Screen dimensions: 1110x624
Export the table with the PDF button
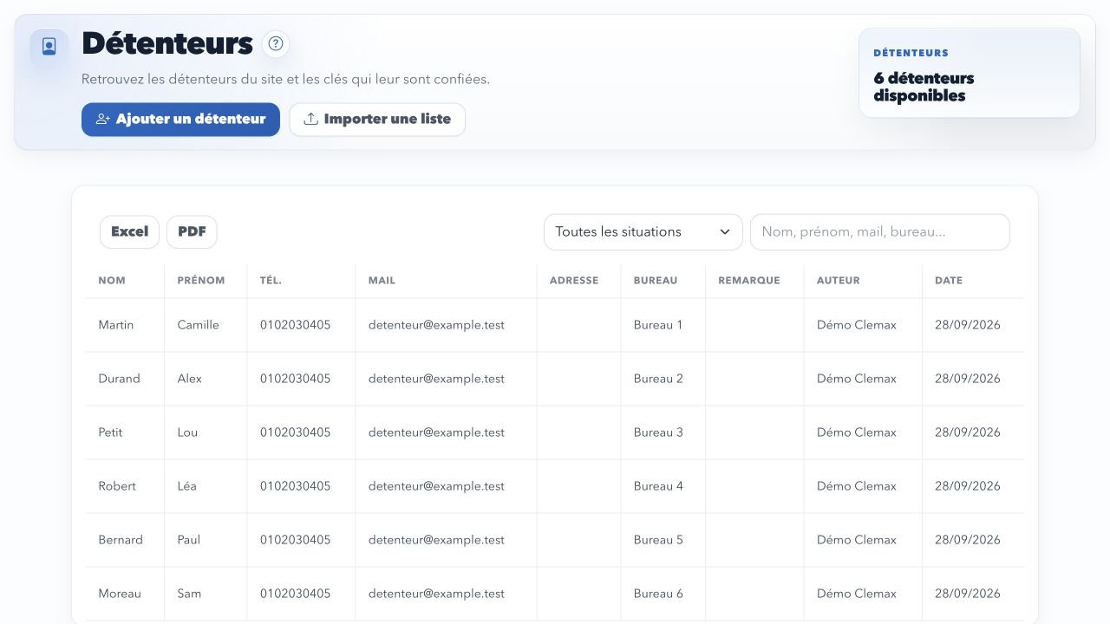pos(192,231)
